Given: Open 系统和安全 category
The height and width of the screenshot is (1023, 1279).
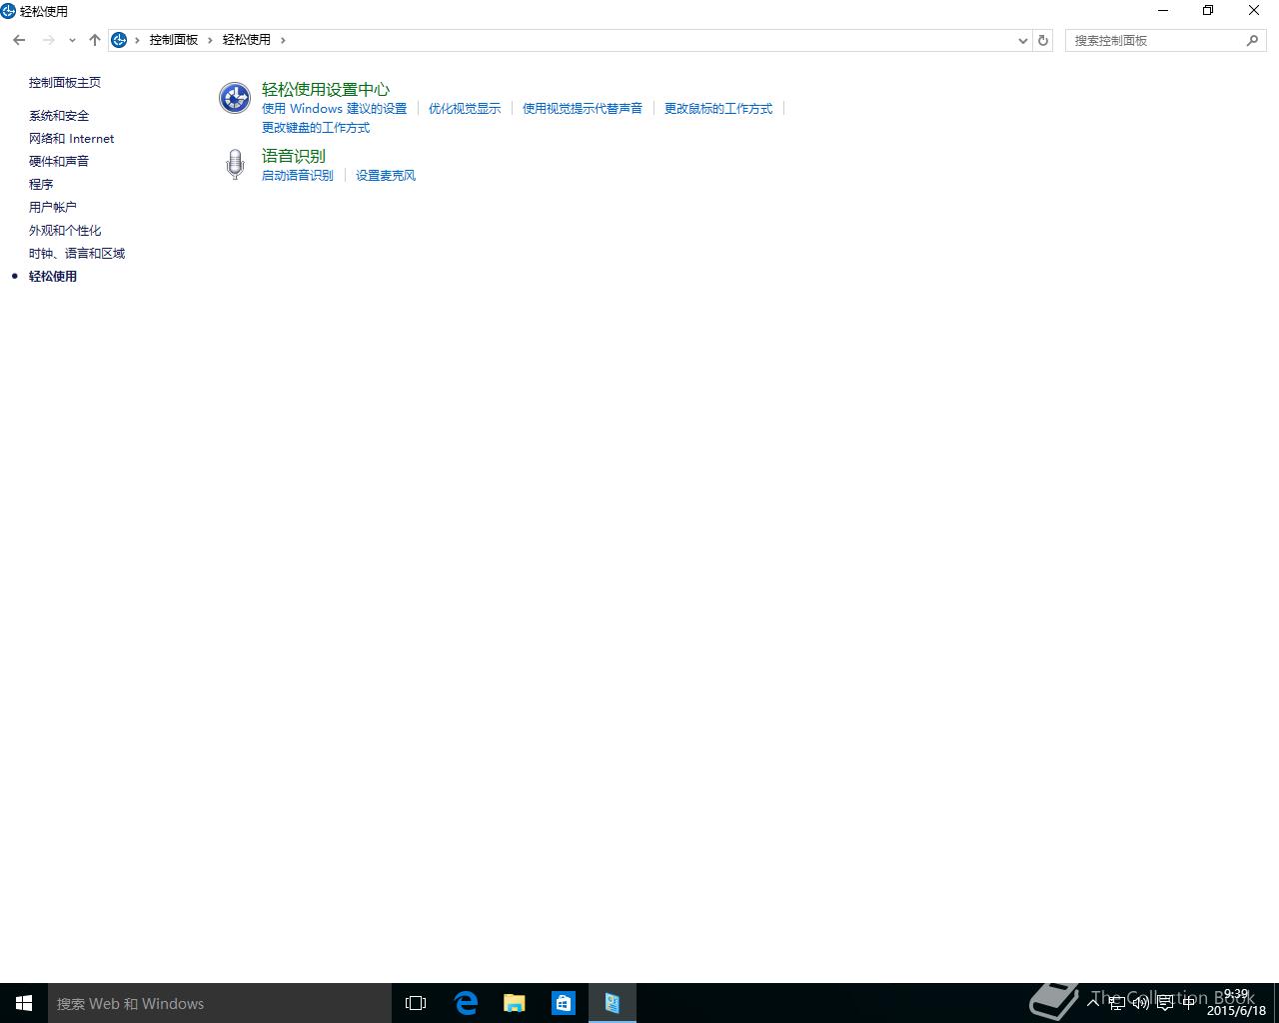Looking at the screenshot, I should (59, 116).
